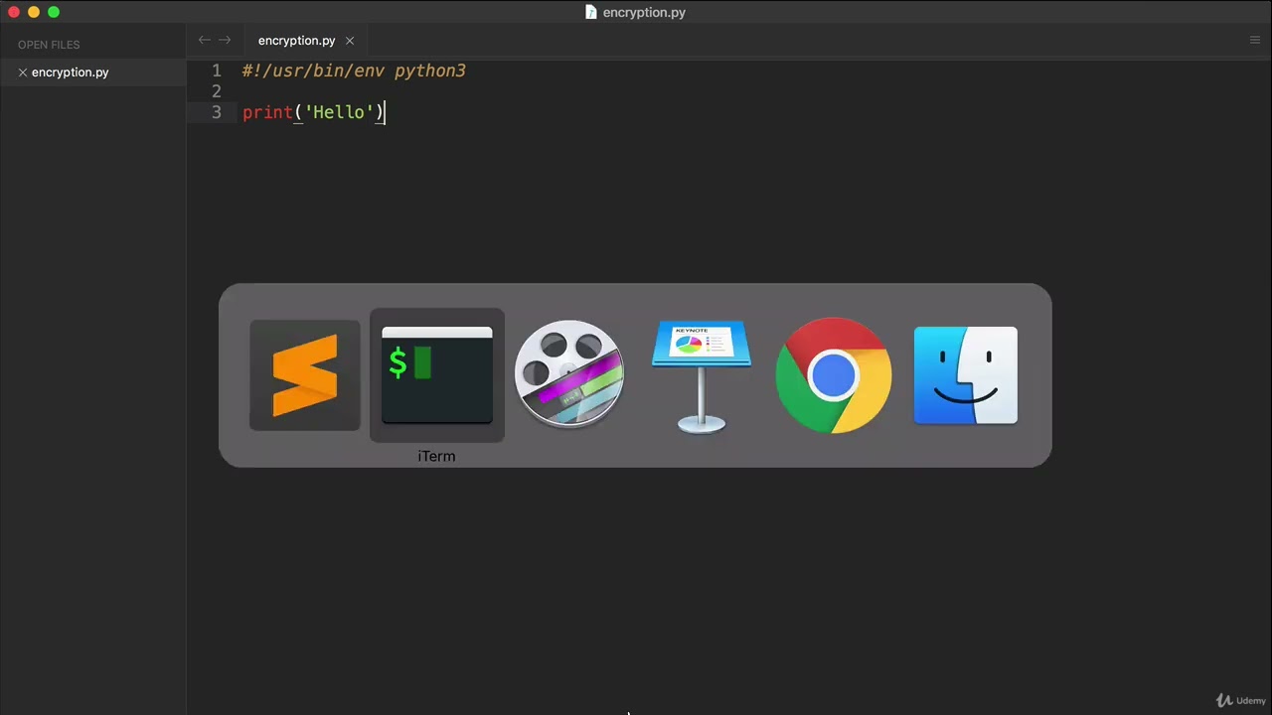Select the Keynote app icon
Screen dimensions: 1272x715
(702, 375)
